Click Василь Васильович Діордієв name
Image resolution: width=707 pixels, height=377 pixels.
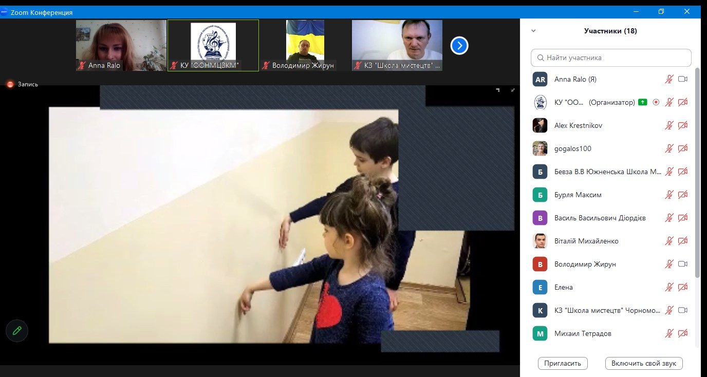[x=600, y=218]
